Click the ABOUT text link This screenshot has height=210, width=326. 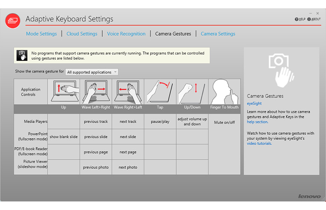(x=316, y=19)
